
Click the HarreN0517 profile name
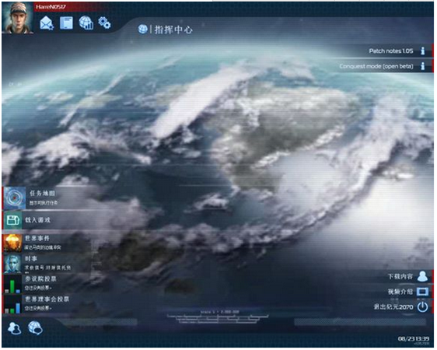51,7
